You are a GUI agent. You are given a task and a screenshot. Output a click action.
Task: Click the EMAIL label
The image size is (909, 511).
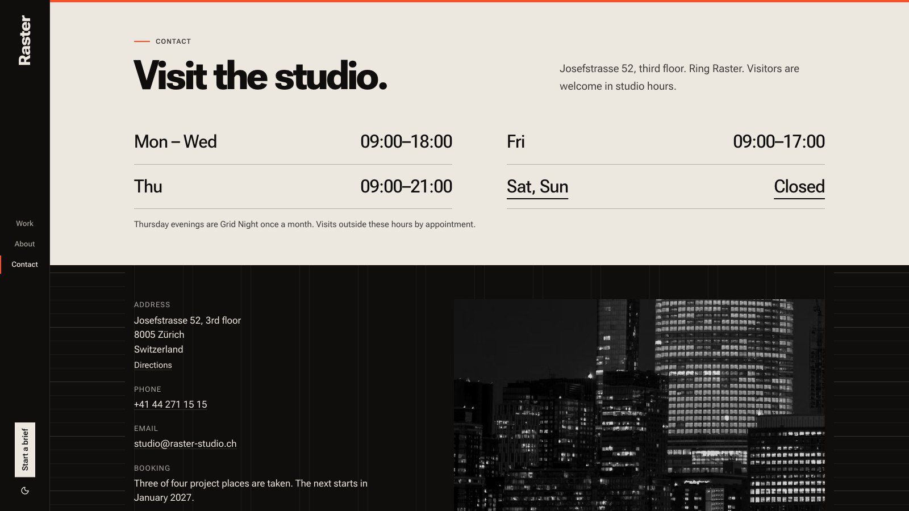(146, 429)
